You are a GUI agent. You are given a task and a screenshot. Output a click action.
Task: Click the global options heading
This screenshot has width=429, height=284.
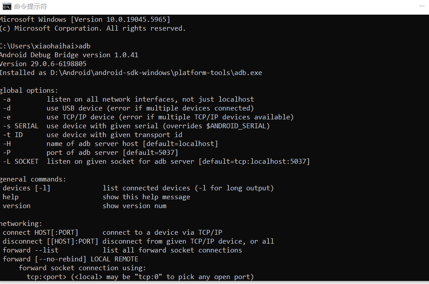point(29,90)
